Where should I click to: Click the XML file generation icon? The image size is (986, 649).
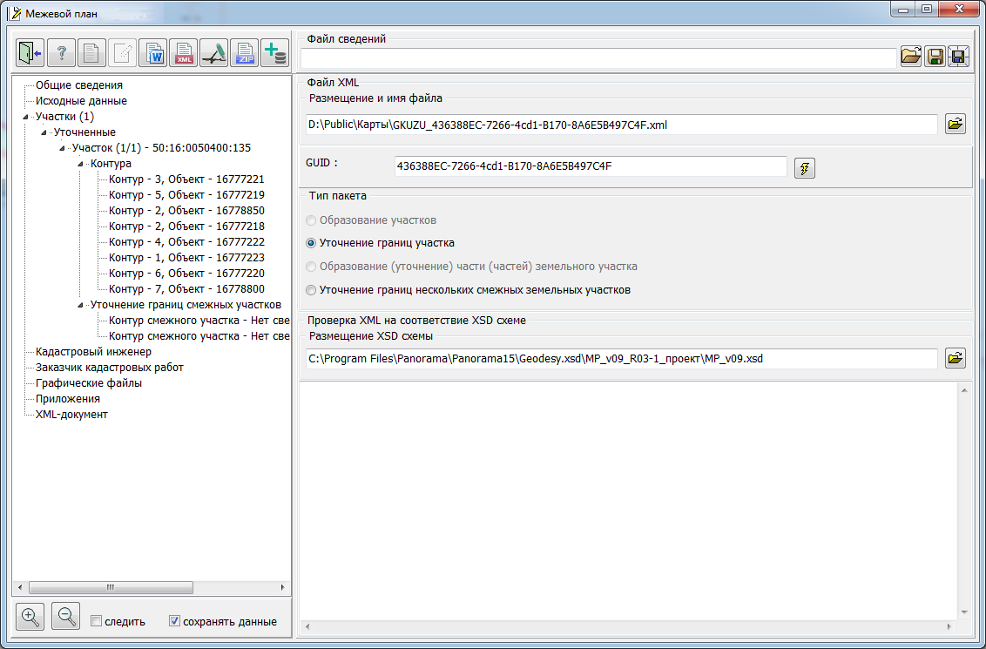click(184, 53)
